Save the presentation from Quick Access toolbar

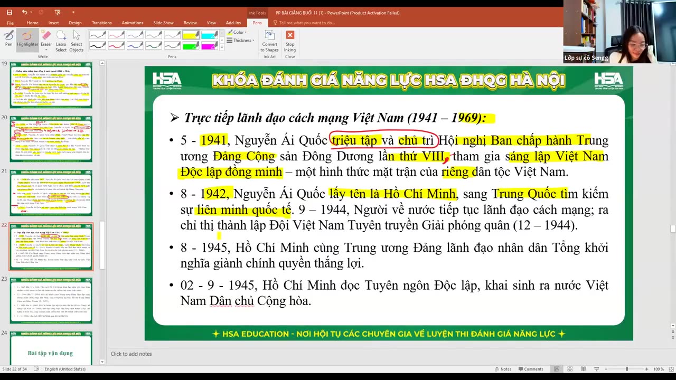(x=10, y=12)
